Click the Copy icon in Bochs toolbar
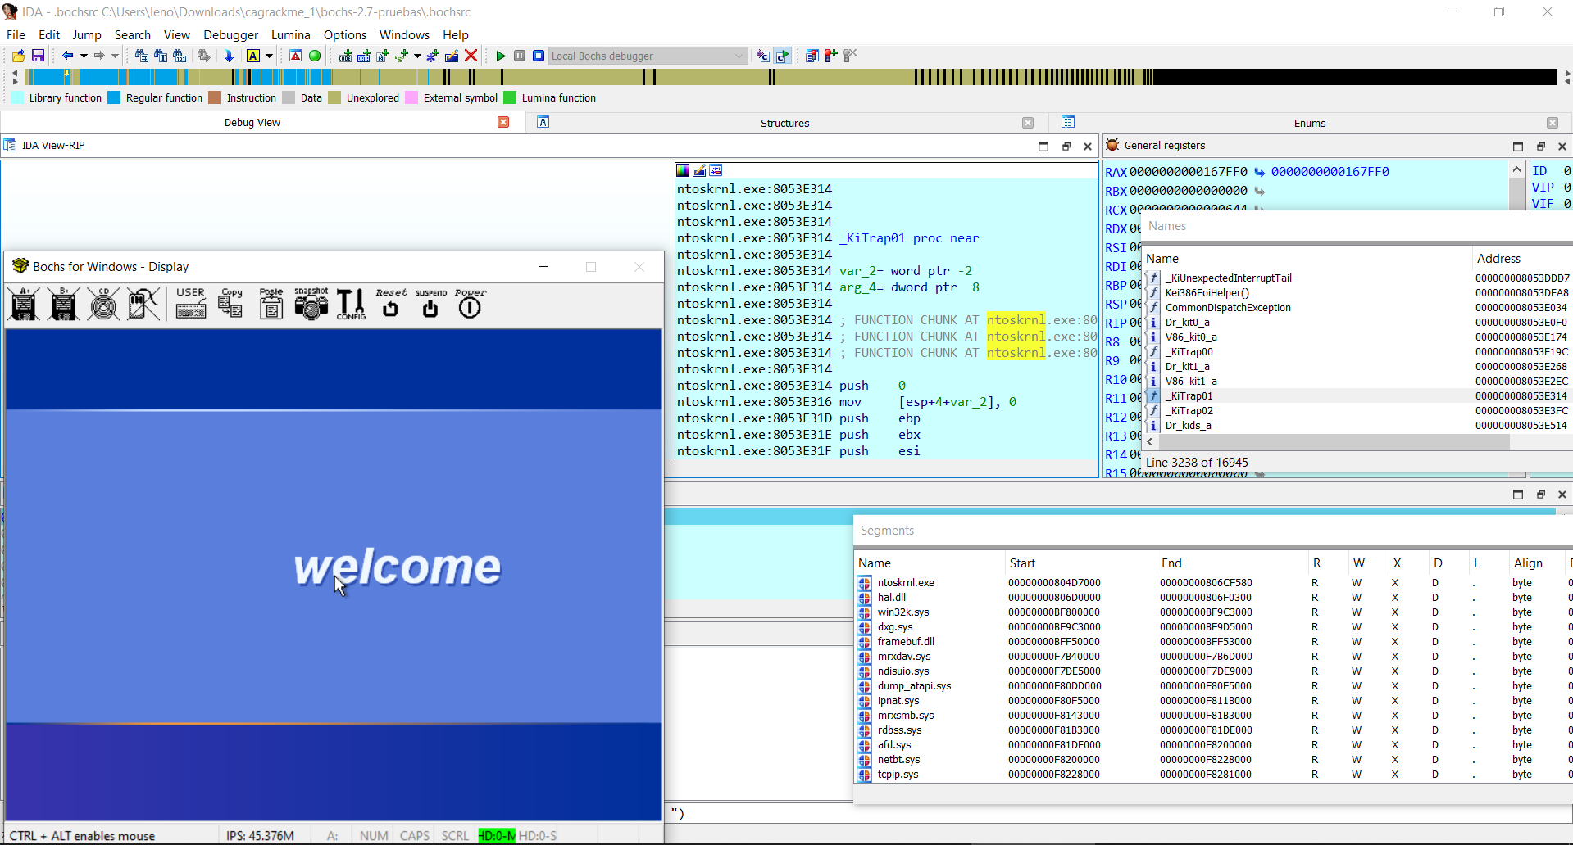Screen dimensions: 1573x845 point(231,304)
